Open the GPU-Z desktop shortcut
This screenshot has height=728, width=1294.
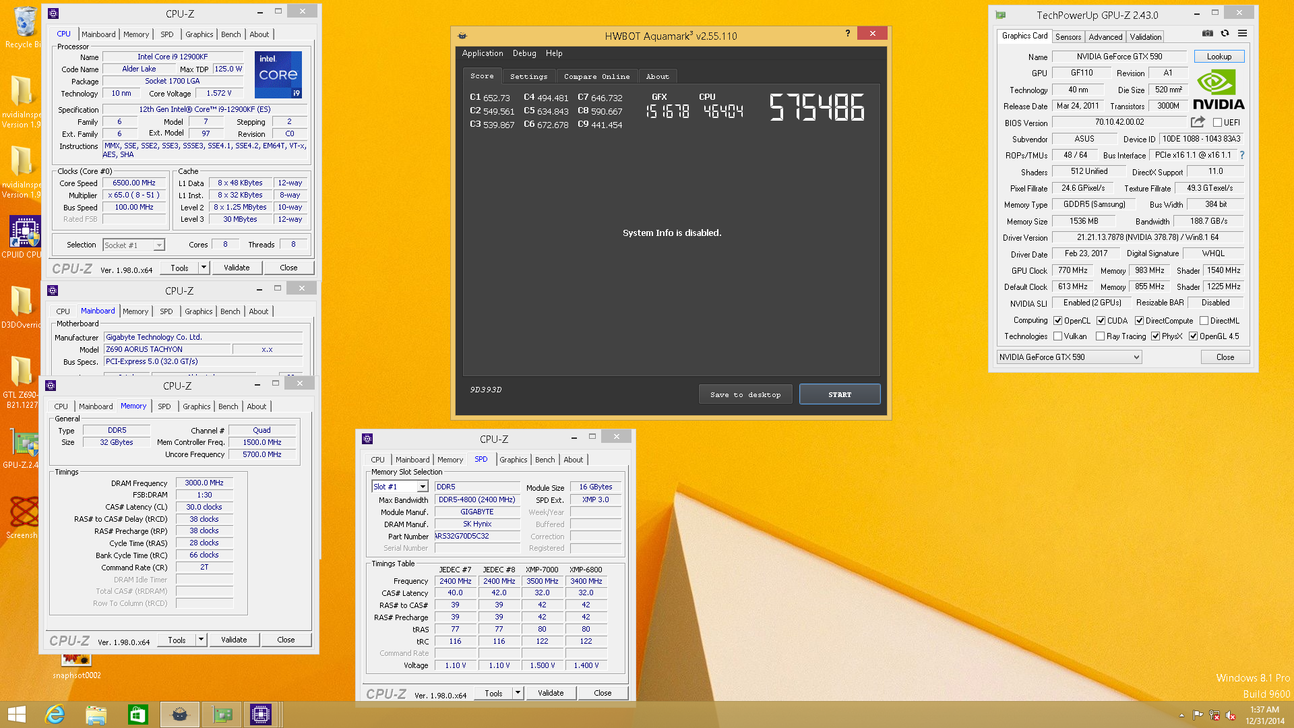pyautogui.click(x=24, y=448)
